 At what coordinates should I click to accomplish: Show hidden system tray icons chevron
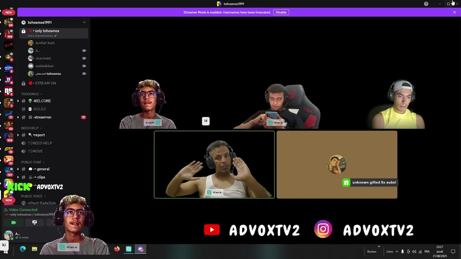(x=397, y=251)
